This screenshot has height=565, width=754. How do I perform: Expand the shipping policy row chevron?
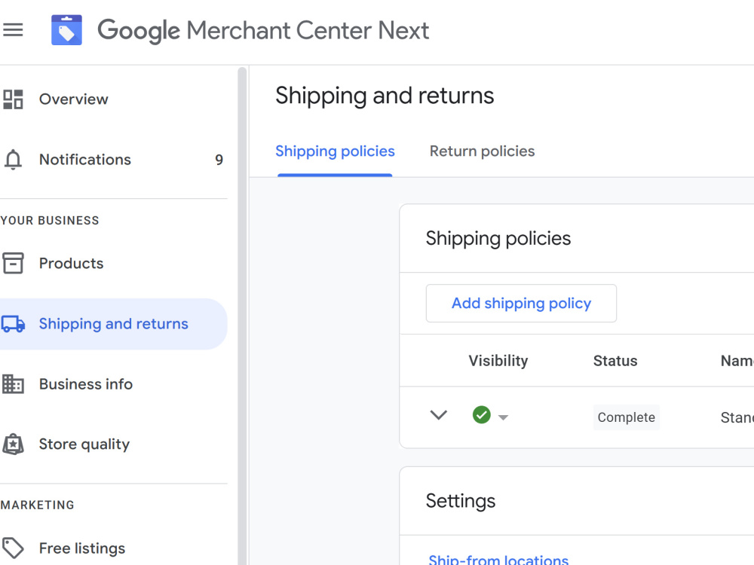(439, 415)
